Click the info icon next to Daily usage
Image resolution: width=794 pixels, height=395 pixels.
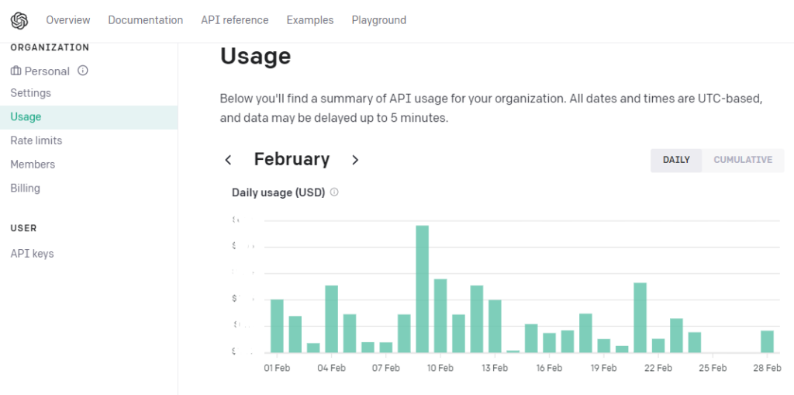coord(334,192)
